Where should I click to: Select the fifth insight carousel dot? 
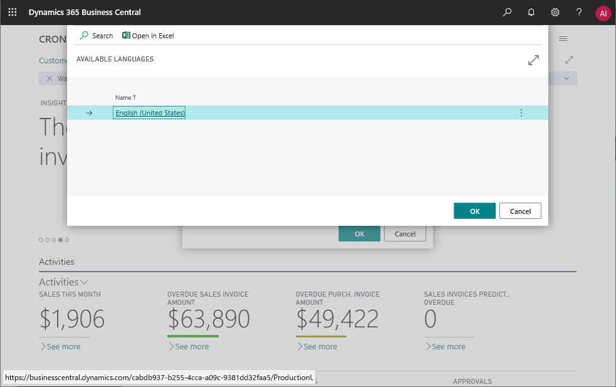click(67, 240)
